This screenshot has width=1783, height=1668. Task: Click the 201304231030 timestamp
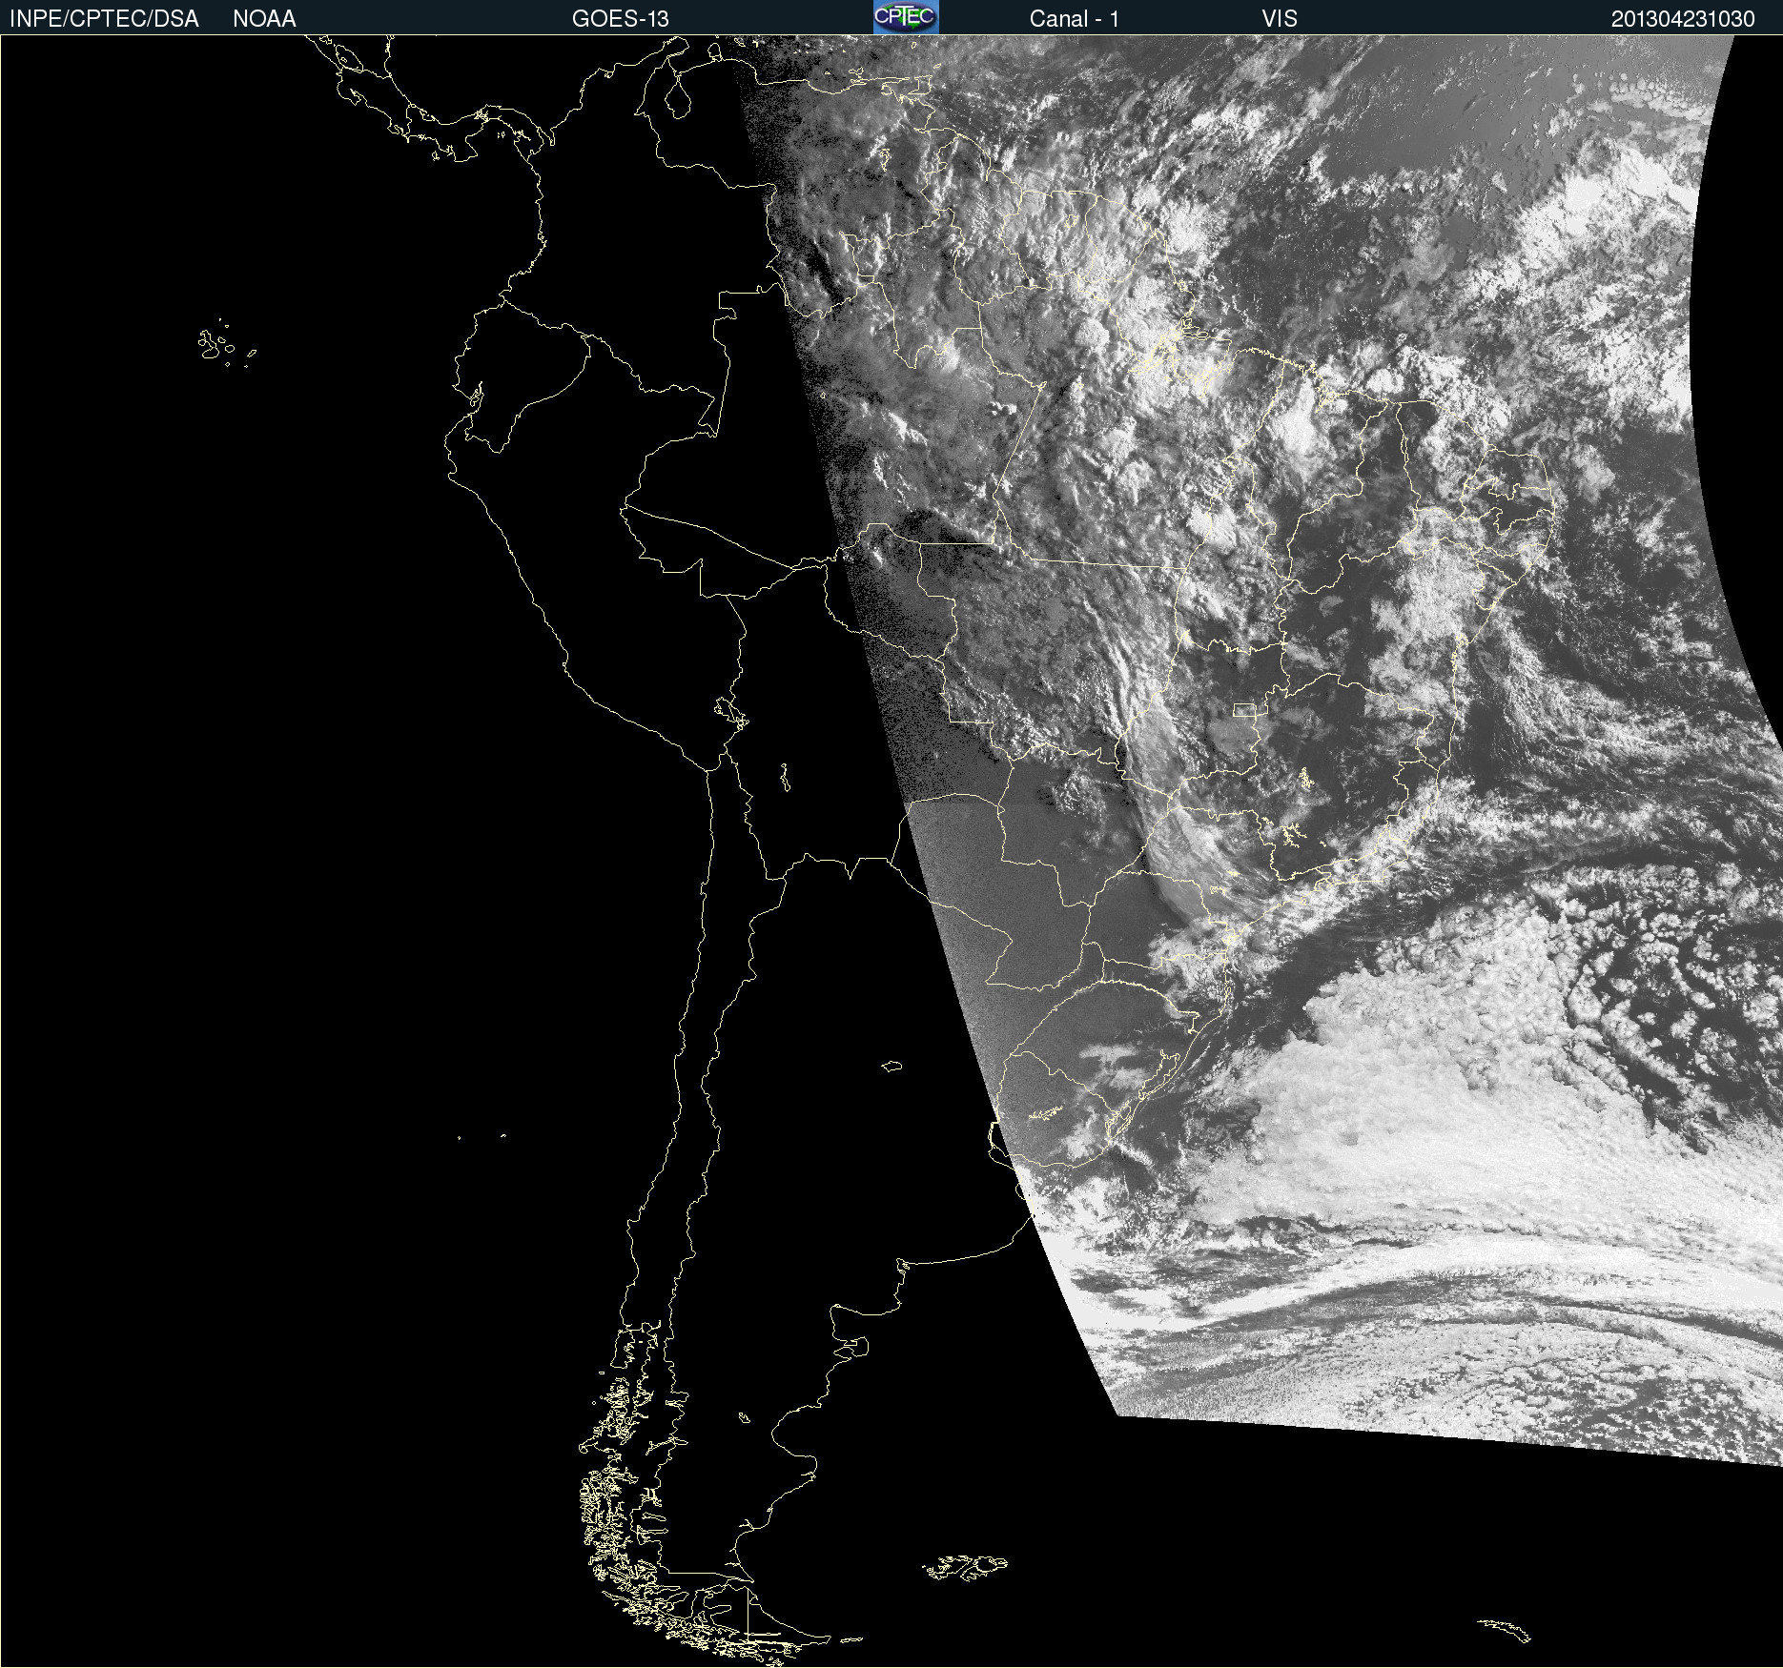click(1682, 18)
